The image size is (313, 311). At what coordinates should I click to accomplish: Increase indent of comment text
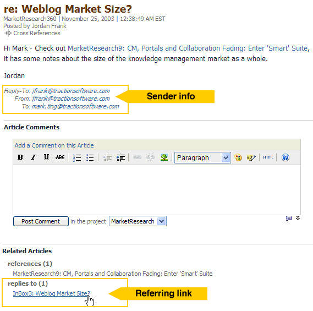tap(121, 157)
